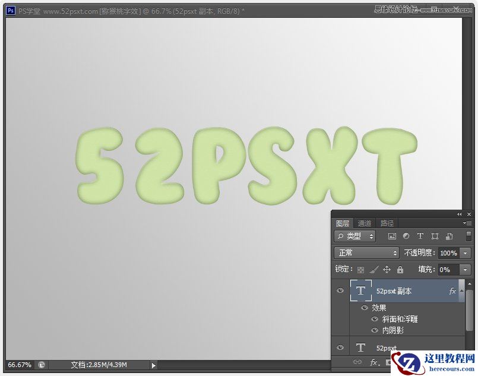Collapse the layers panel with double-arrow icon
The width and height of the screenshot is (478, 376).
coord(460,214)
